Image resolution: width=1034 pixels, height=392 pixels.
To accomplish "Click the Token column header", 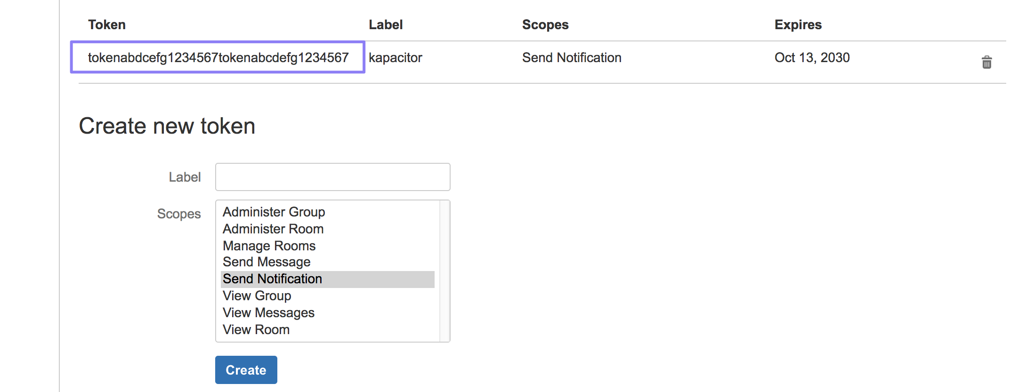I will (x=107, y=24).
